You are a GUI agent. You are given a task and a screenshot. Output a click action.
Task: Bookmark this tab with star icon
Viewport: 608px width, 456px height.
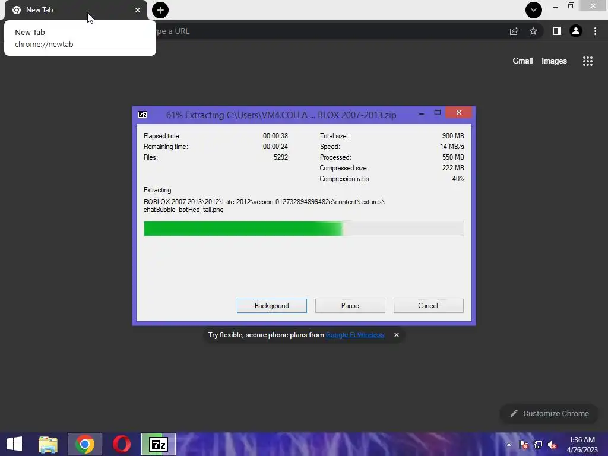tap(533, 31)
